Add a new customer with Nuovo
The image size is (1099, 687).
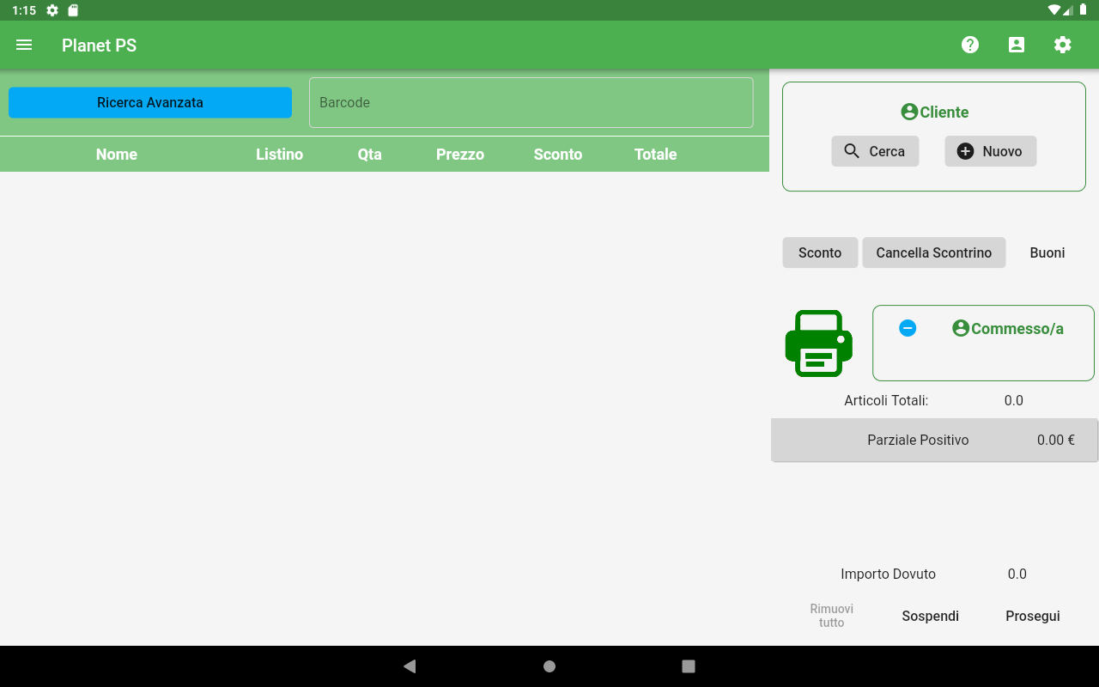tap(990, 151)
